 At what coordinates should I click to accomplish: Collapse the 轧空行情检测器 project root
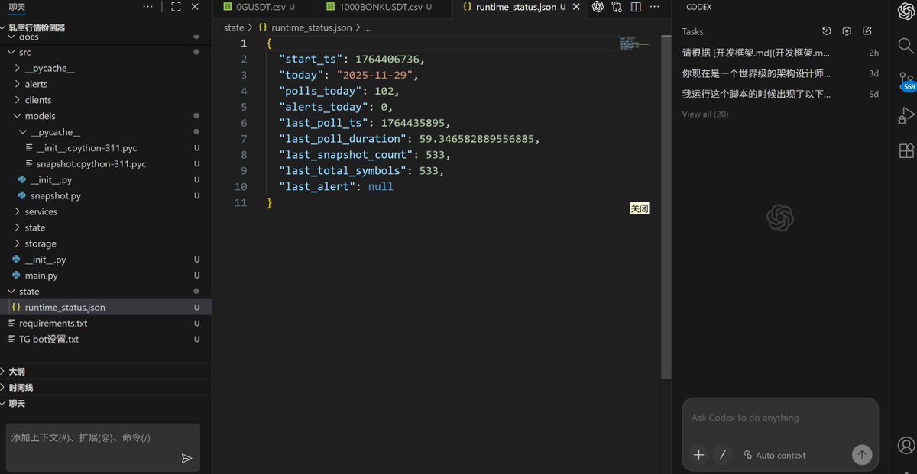[105, 27]
